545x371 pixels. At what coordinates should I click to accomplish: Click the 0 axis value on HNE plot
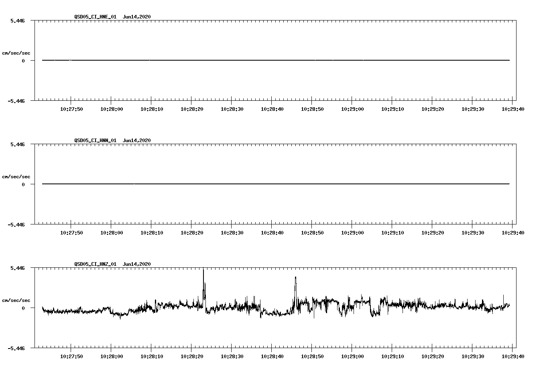click(23, 61)
